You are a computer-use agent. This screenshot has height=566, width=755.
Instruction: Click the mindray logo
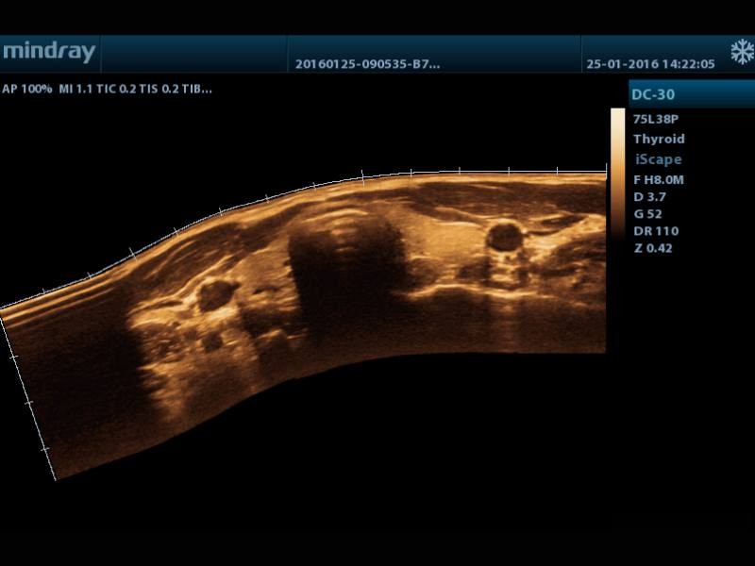pyautogui.click(x=49, y=53)
